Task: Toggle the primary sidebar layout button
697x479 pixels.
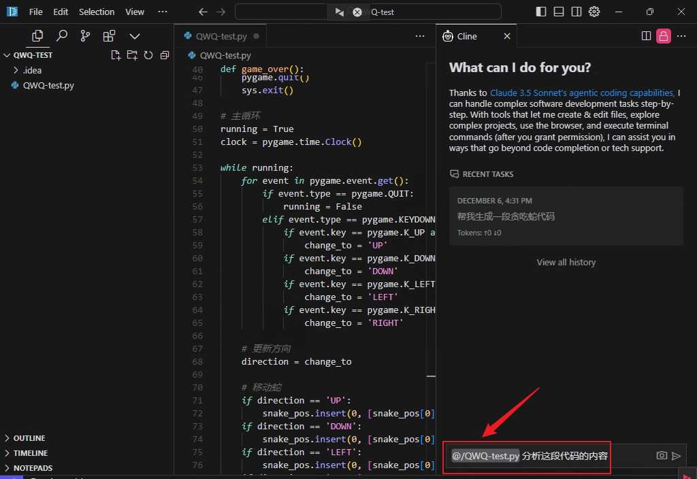Action: pos(541,12)
